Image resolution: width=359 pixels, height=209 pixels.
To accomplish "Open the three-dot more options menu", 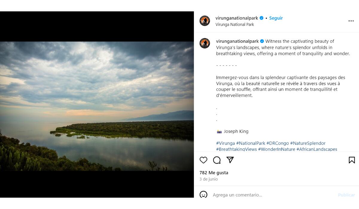I will tap(351, 21).
